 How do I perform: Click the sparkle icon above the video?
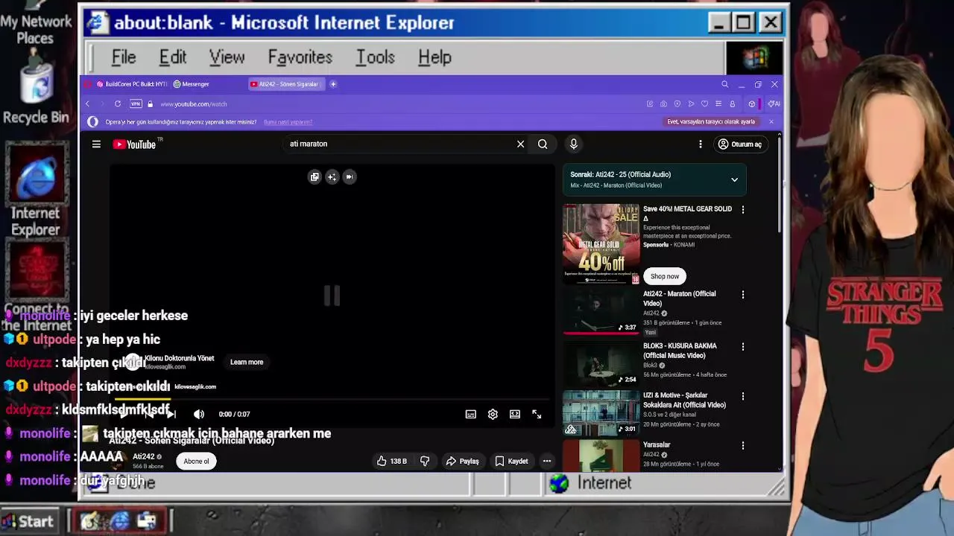[x=332, y=177]
